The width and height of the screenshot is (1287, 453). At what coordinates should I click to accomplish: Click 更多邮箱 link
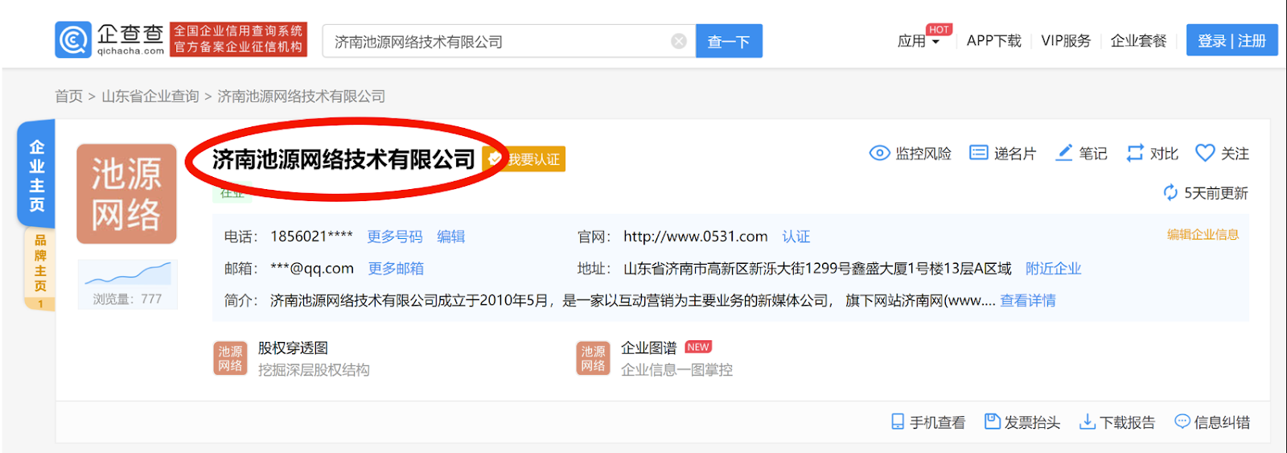tap(396, 269)
